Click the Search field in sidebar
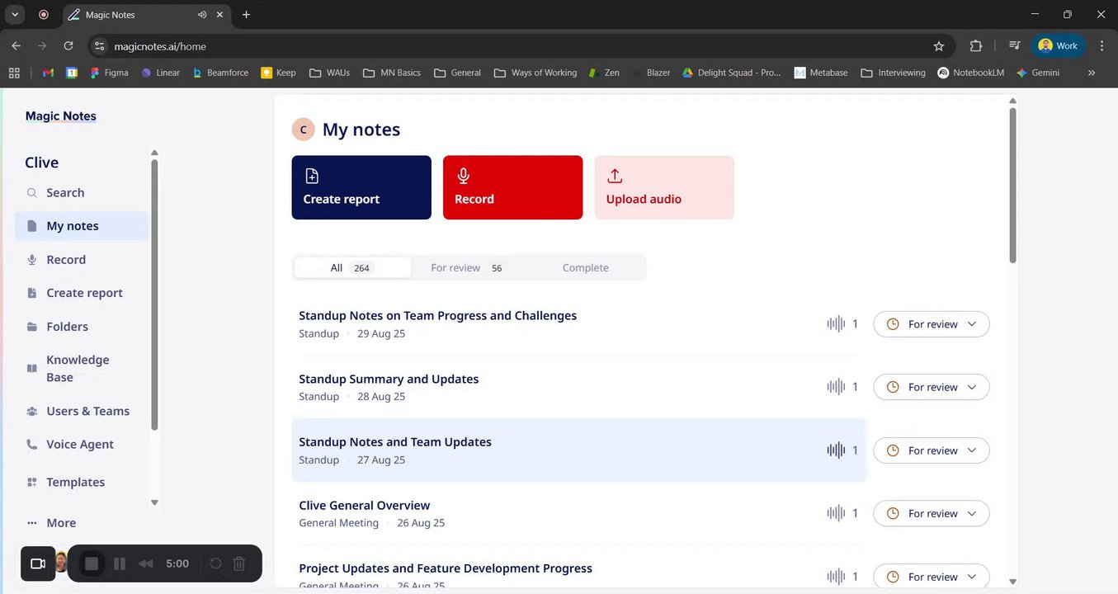 [x=65, y=193]
